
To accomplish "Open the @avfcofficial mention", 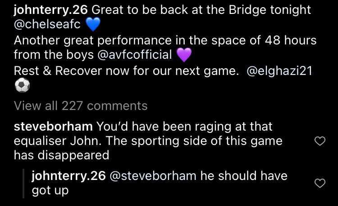I will point(135,54).
